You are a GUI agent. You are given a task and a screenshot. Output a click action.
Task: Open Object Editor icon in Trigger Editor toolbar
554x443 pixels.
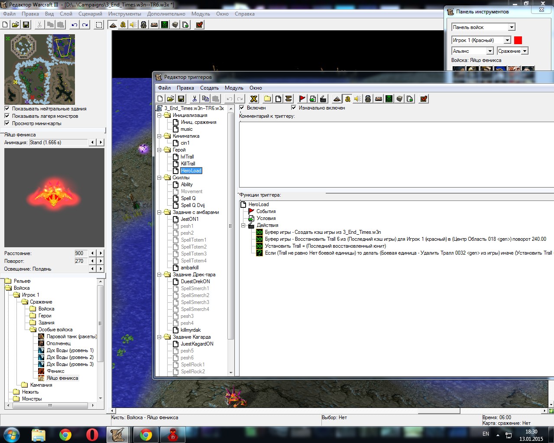(x=368, y=99)
